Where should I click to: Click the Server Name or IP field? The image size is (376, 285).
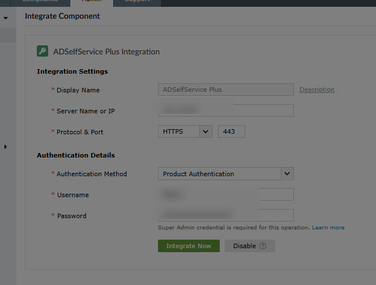tap(226, 110)
